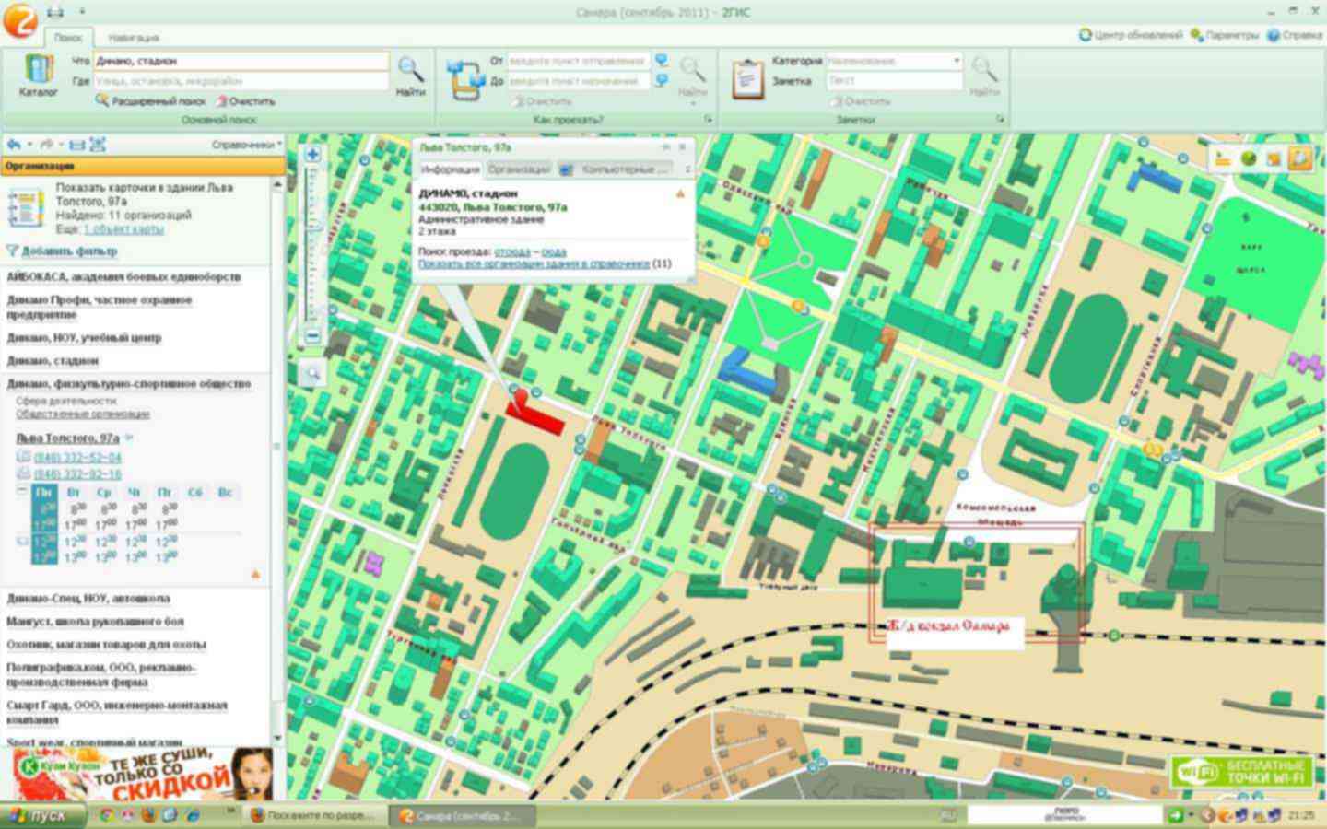Zoom out with the map minus button
The image size is (1327, 829).
click(312, 335)
